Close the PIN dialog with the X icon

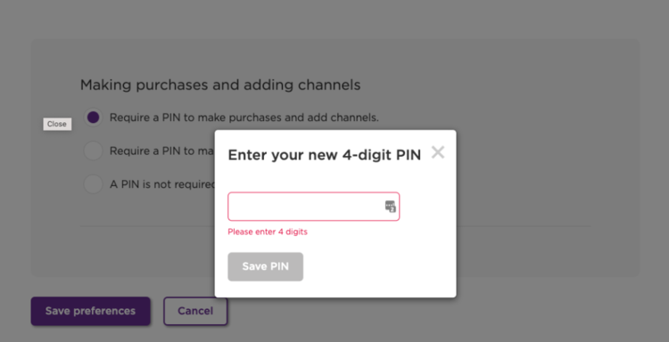(x=438, y=152)
